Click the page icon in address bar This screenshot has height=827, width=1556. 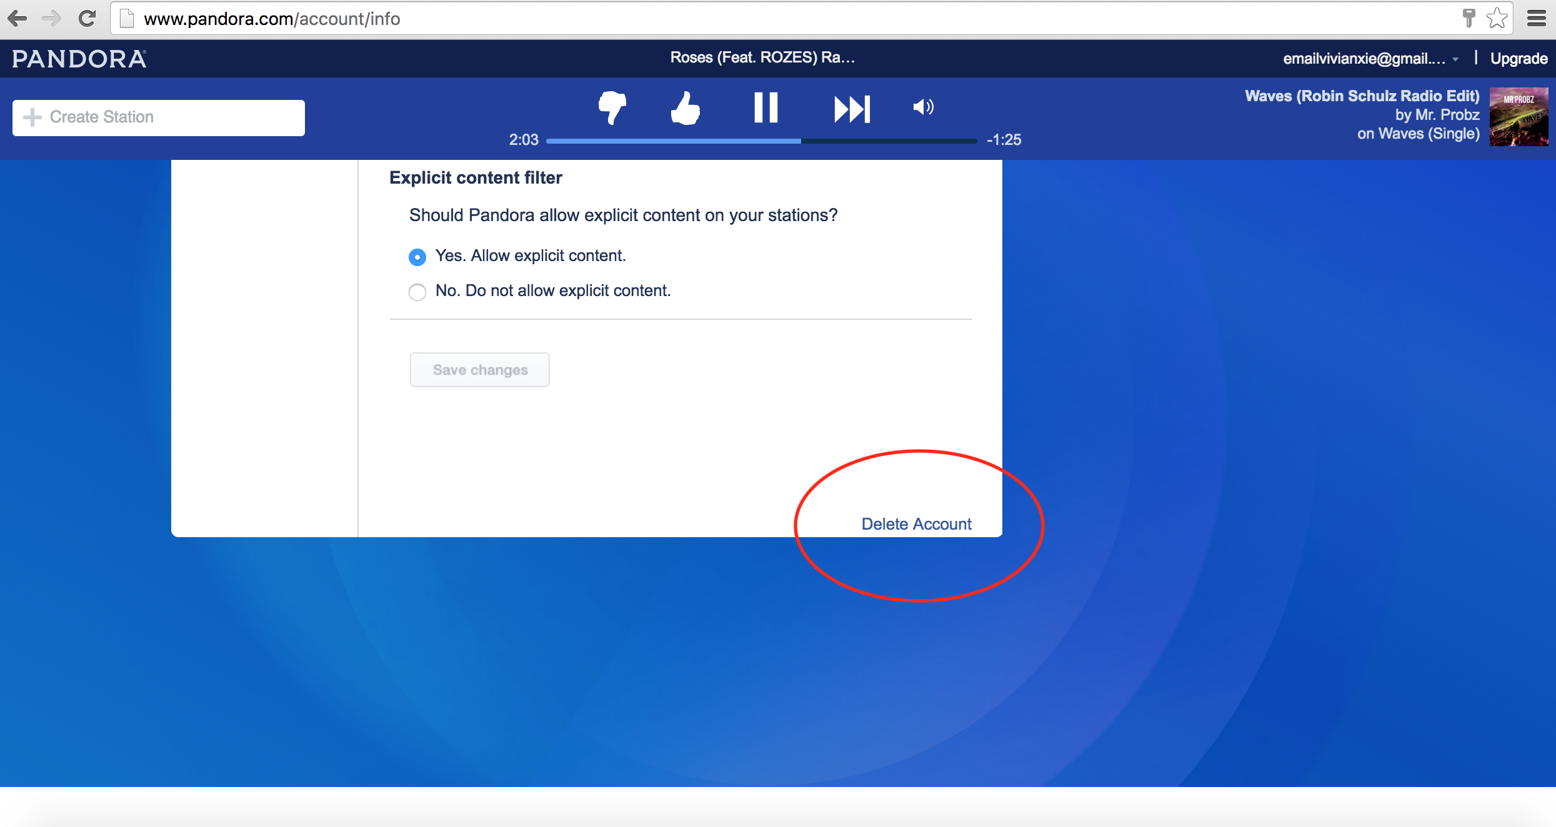tap(127, 19)
